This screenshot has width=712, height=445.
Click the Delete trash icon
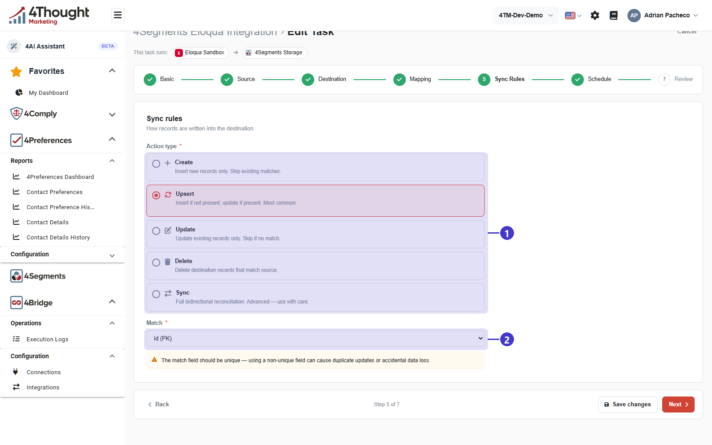pos(167,262)
